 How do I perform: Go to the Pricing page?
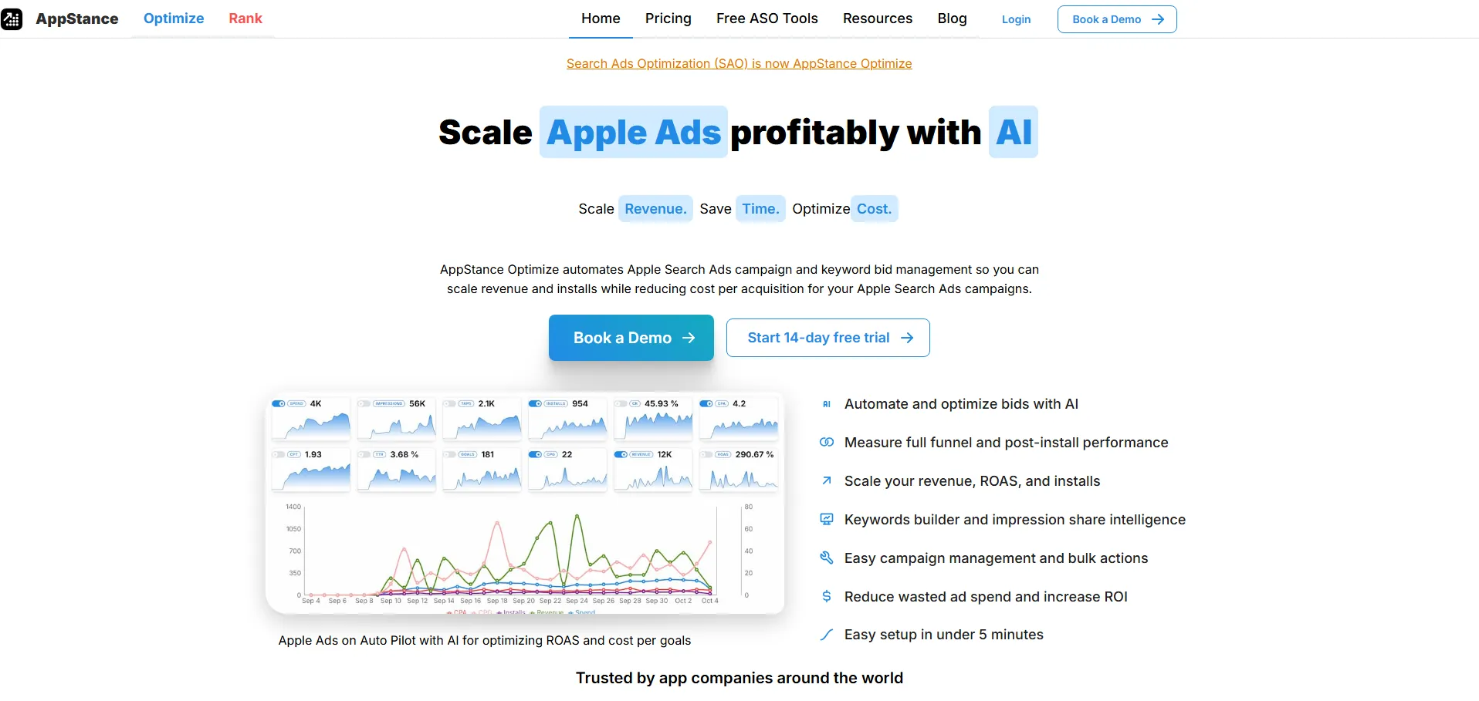pyautogui.click(x=668, y=19)
